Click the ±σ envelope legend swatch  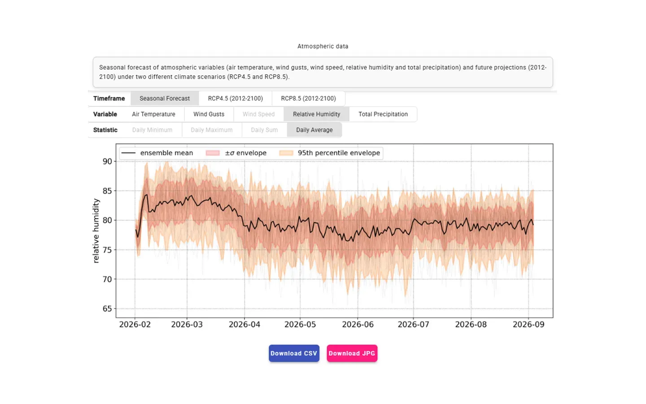coord(213,153)
